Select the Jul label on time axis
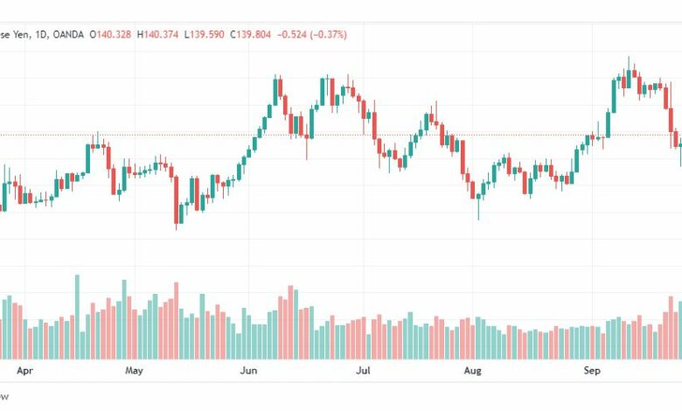 click(x=364, y=370)
